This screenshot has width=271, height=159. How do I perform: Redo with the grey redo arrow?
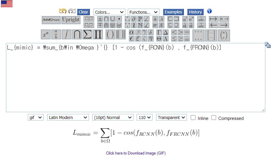[x=72, y=11]
